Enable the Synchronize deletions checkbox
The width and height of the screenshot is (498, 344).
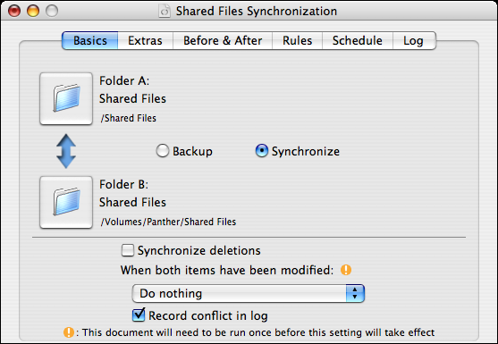[128, 250]
